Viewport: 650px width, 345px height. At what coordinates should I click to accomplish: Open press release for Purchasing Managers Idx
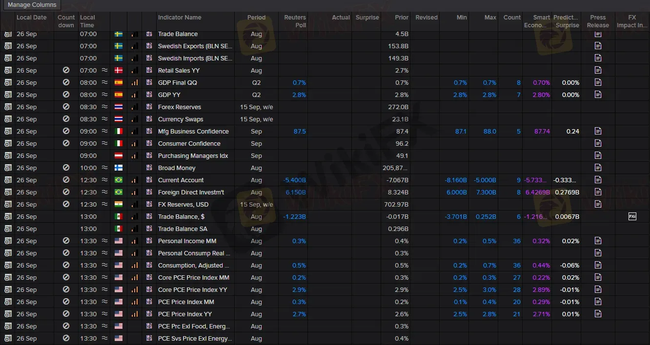pos(598,155)
